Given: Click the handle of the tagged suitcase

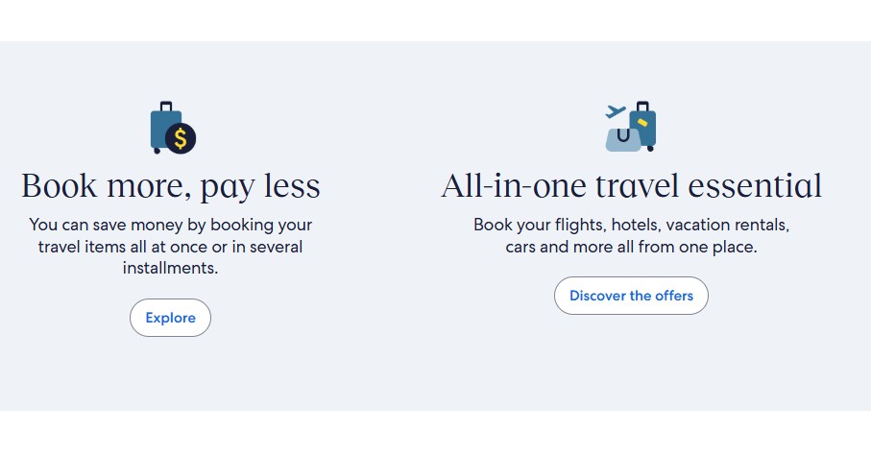Looking at the screenshot, I should (x=642, y=105).
